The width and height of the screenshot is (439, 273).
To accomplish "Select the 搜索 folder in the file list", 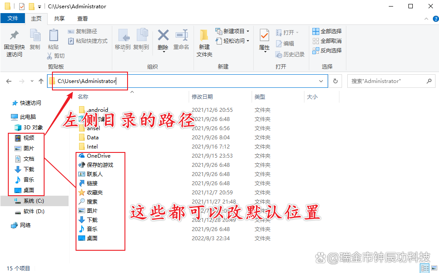I will pyautogui.click(x=88, y=202).
